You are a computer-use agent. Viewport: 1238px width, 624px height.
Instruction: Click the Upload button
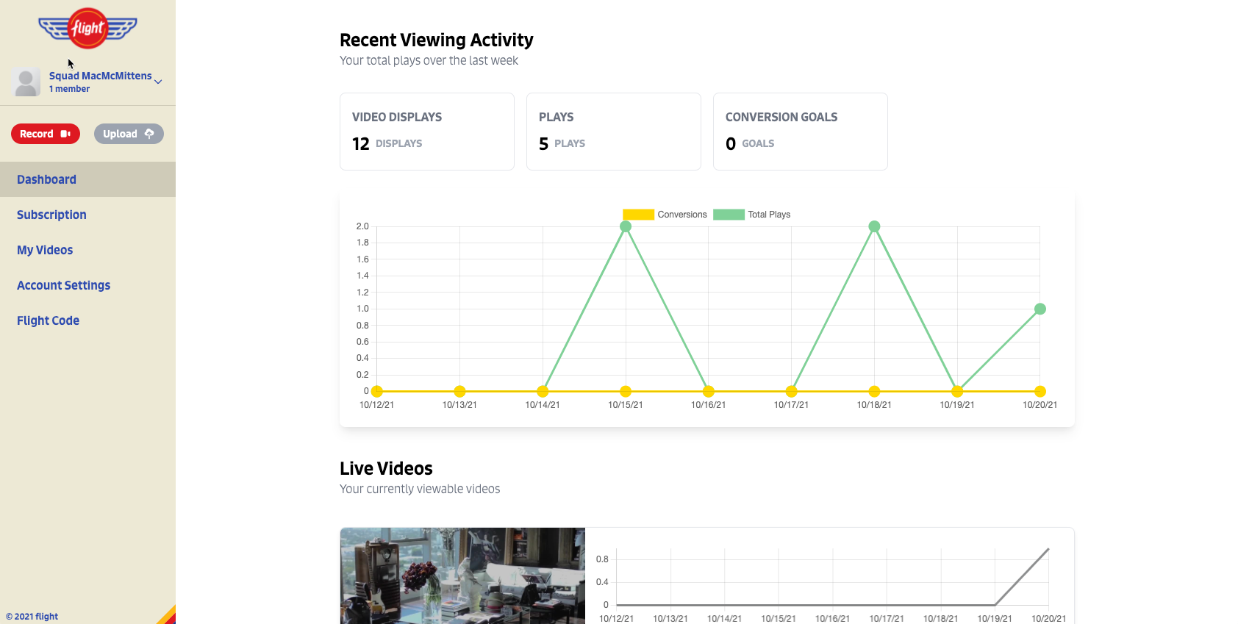click(x=129, y=134)
